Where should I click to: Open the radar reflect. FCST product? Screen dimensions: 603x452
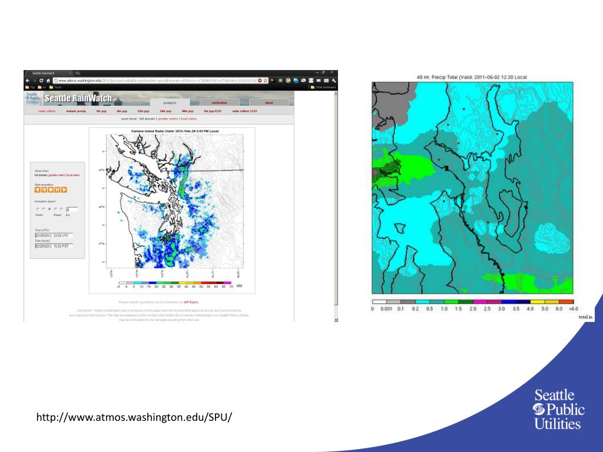(x=244, y=111)
